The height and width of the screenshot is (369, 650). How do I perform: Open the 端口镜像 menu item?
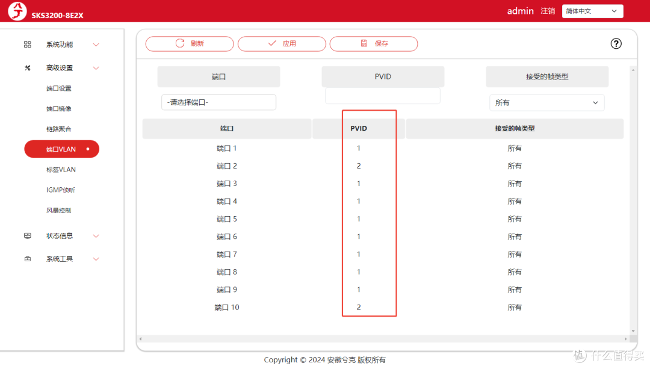pos(59,108)
